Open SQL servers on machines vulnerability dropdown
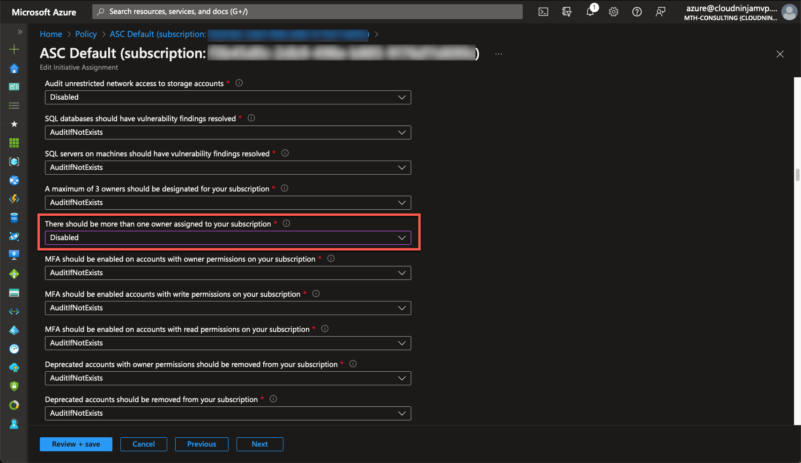 [x=228, y=168]
